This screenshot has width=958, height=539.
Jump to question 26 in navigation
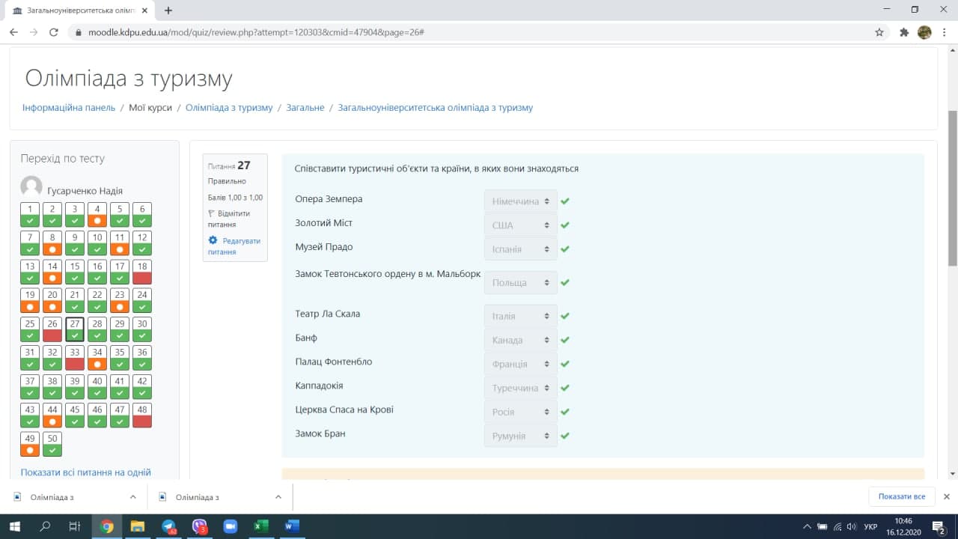click(52, 330)
